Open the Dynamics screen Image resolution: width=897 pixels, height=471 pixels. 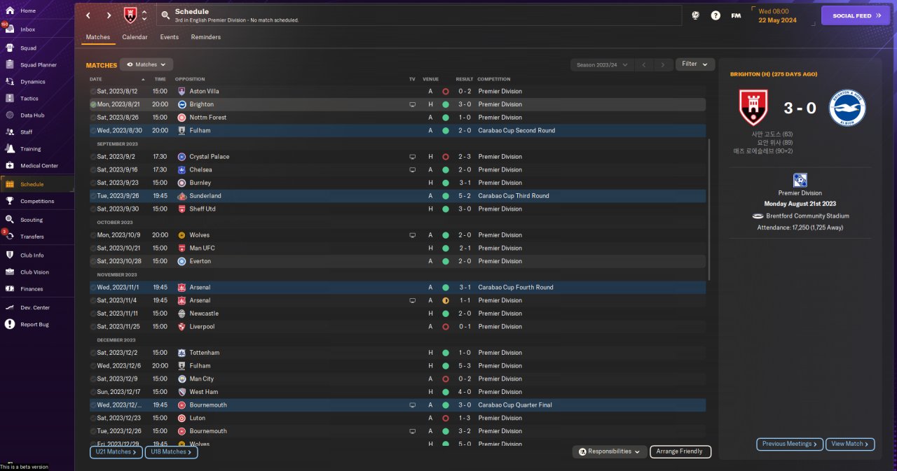pos(32,82)
